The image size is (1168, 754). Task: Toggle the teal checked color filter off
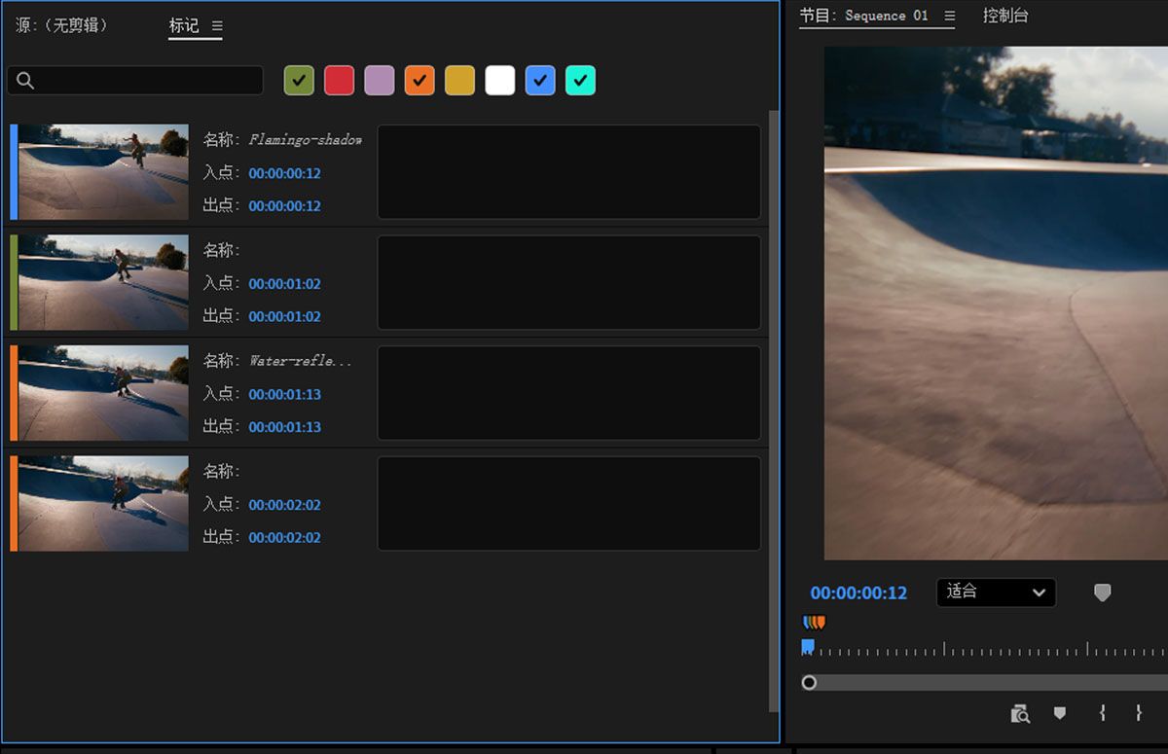coord(580,80)
